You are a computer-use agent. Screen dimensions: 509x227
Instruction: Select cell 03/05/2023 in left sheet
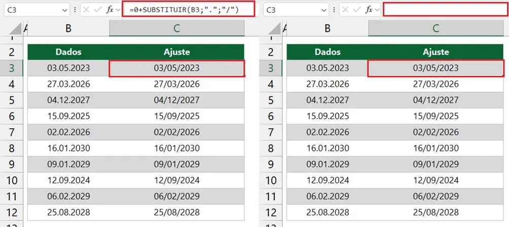coord(176,68)
